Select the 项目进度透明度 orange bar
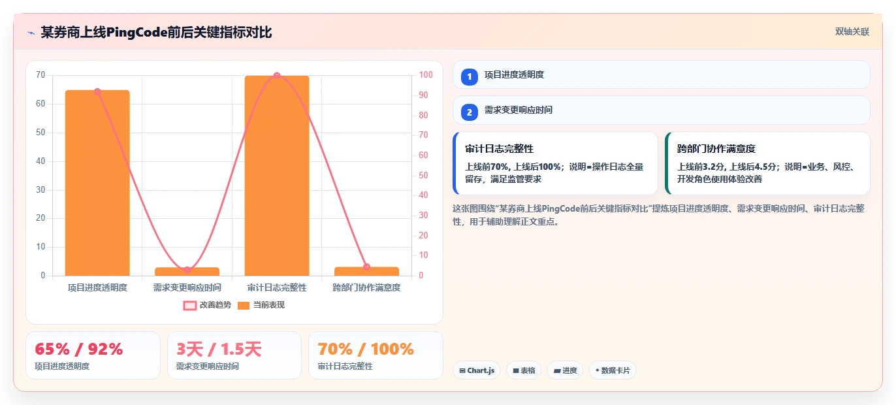896x405 pixels. click(x=97, y=183)
